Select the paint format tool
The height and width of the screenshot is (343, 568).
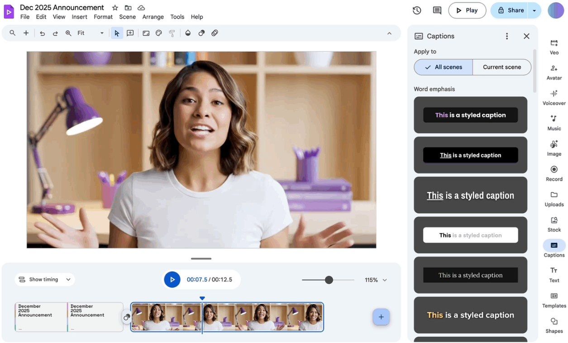172,33
